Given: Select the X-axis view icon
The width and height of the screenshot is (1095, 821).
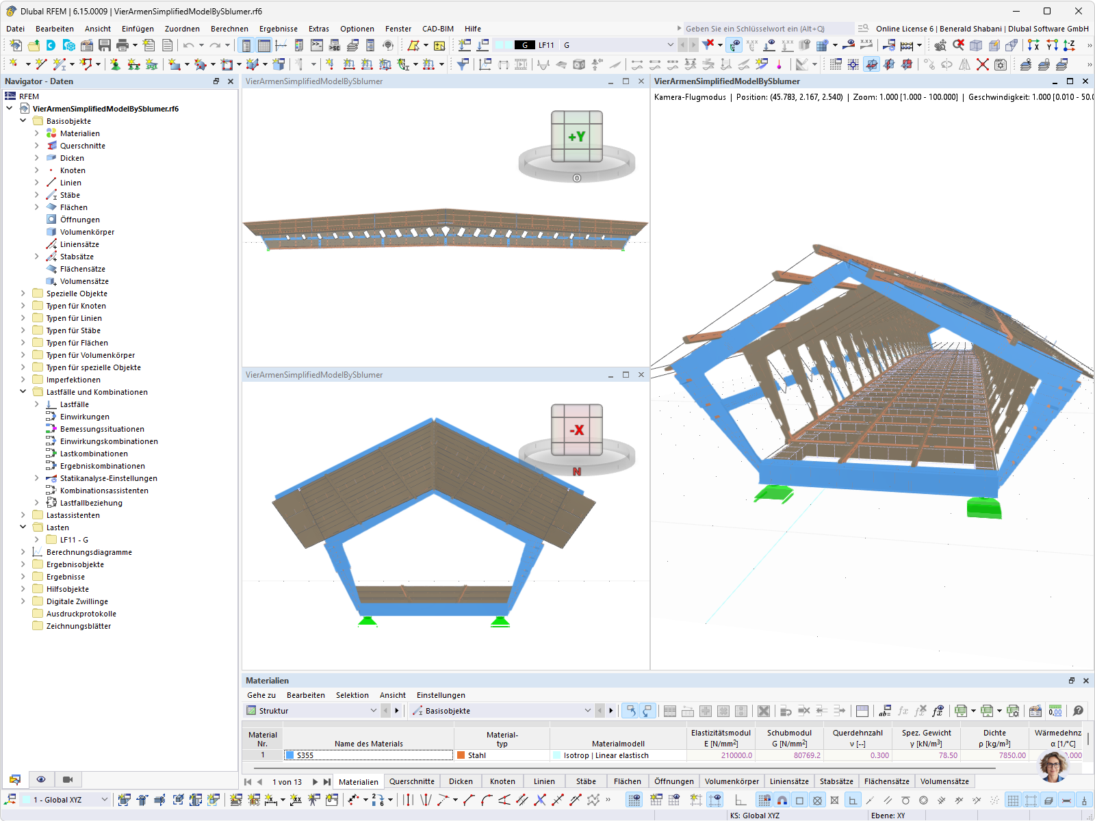Looking at the screenshot, I should [x=1033, y=45].
